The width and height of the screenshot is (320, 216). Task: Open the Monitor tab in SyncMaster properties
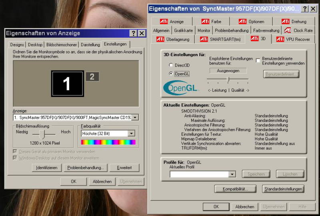click(x=204, y=30)
